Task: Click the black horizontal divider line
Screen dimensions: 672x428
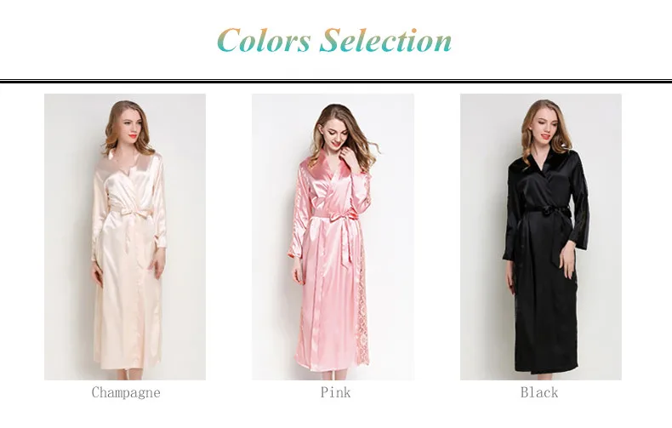Action: click(x=336, y=81)
